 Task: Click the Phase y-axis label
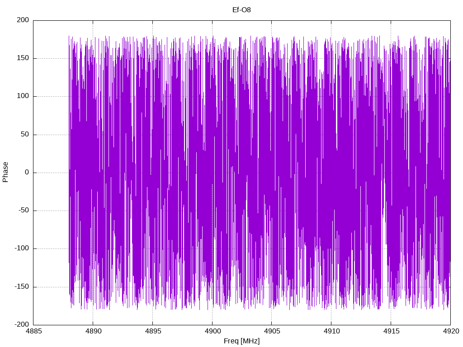(5, 172)
